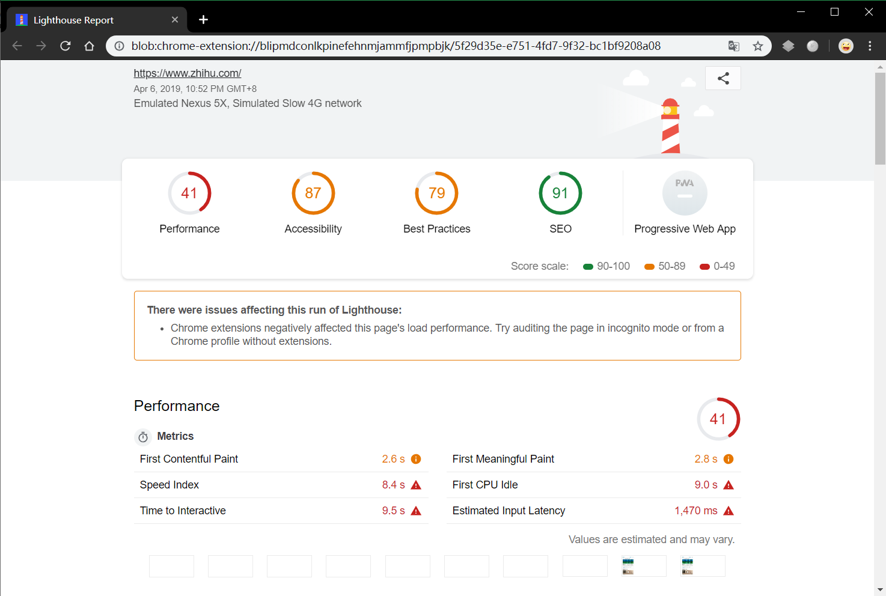Screen dimensions: 886x596
Task: Open a new browser tab
Action: point(204,20)
